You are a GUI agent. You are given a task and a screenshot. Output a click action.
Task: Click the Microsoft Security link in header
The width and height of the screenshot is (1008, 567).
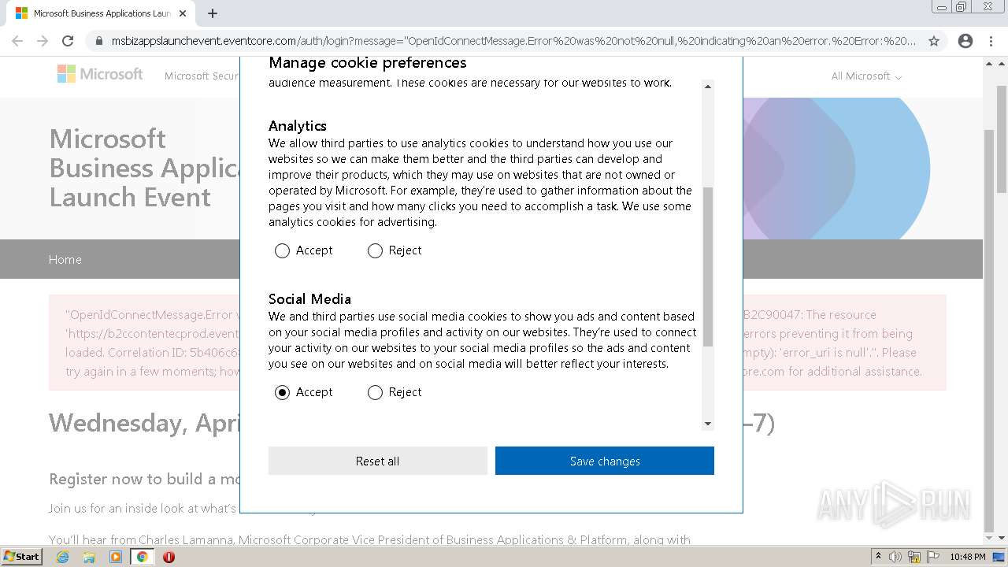coord(202,76)
